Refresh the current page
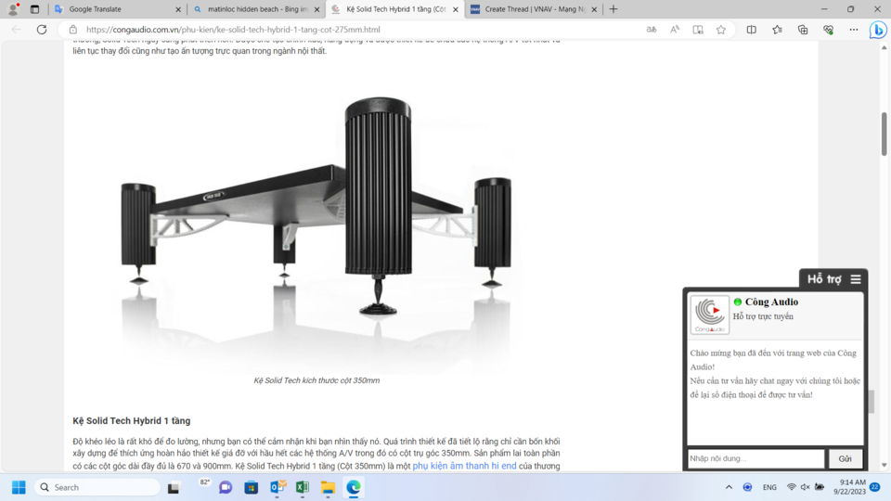Viewport: 891px width, 501px height. pyautogui.click(x=42, y=30)
